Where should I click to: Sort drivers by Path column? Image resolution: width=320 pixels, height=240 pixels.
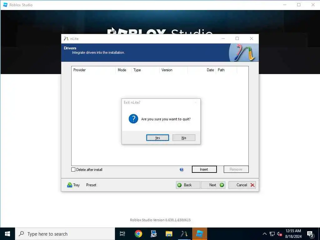coord(226,70)
